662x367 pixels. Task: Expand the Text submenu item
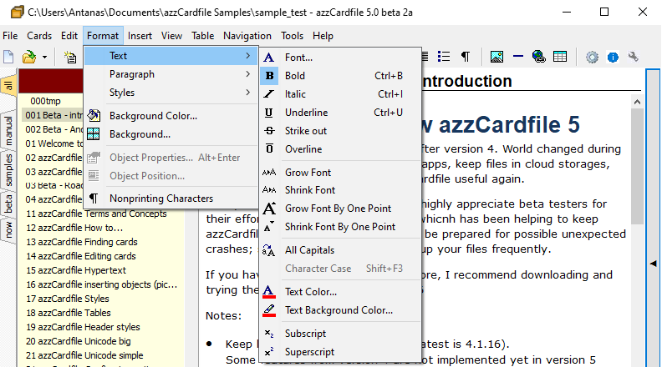[x=171, y=56]
